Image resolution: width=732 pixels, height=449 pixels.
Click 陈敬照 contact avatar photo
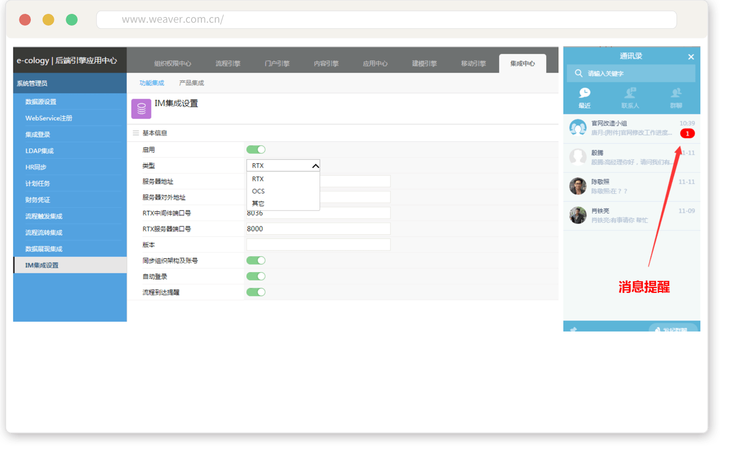point(578,186)
